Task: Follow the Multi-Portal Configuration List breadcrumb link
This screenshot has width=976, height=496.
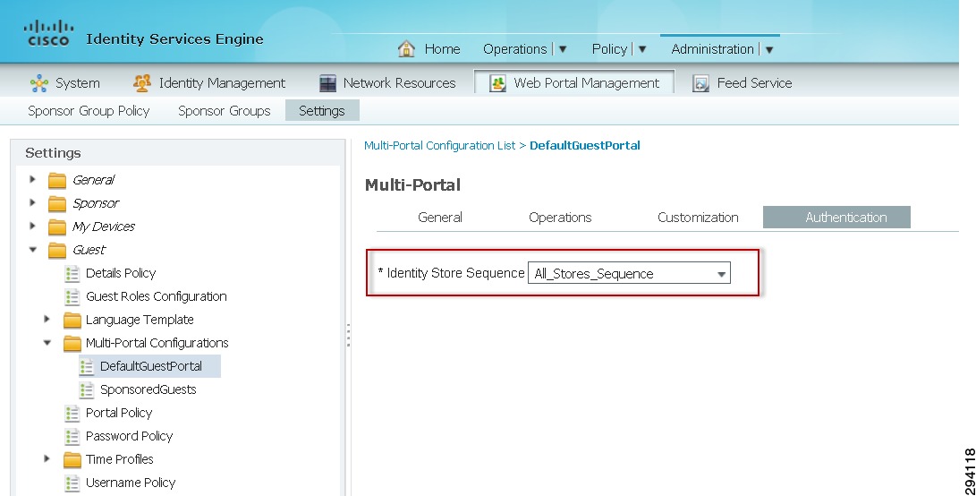Action: [439, 145]
